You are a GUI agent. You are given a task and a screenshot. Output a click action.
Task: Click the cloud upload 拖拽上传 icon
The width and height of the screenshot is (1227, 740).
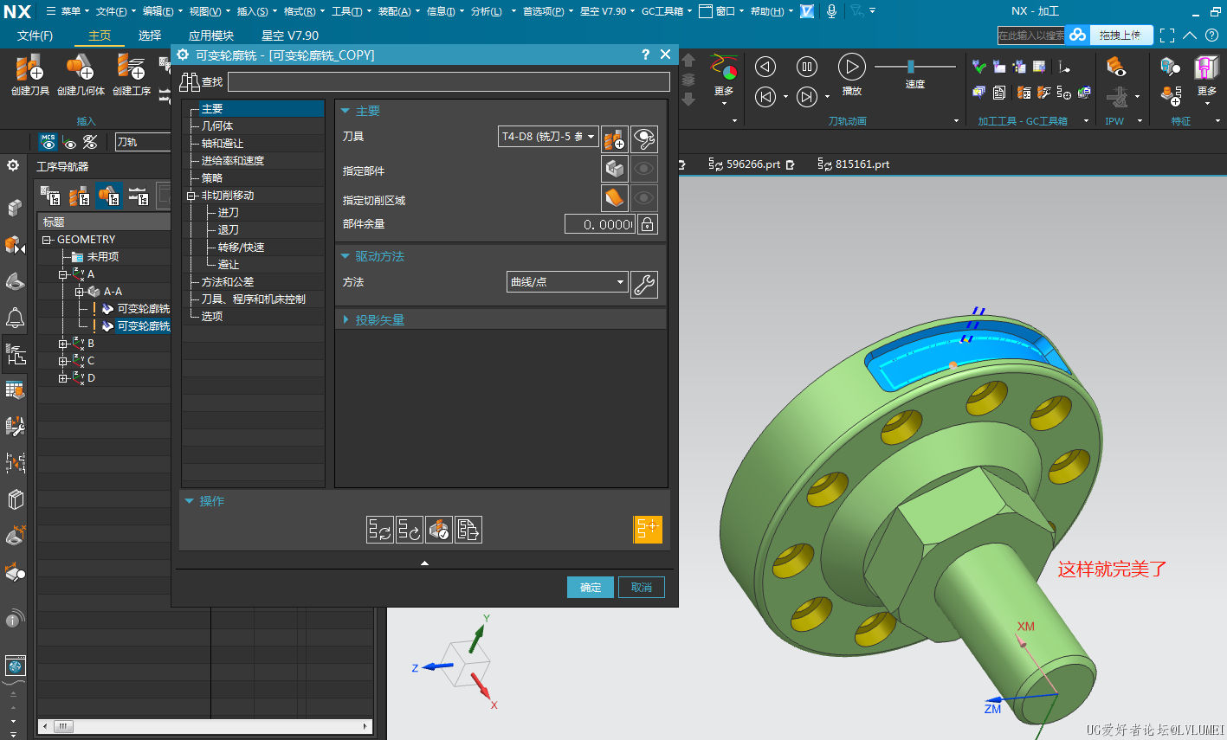1078,35
